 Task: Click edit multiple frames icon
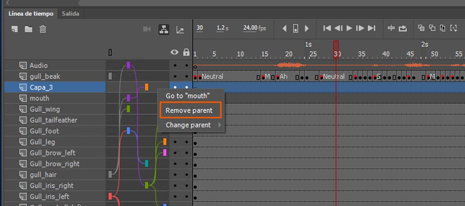443,28
